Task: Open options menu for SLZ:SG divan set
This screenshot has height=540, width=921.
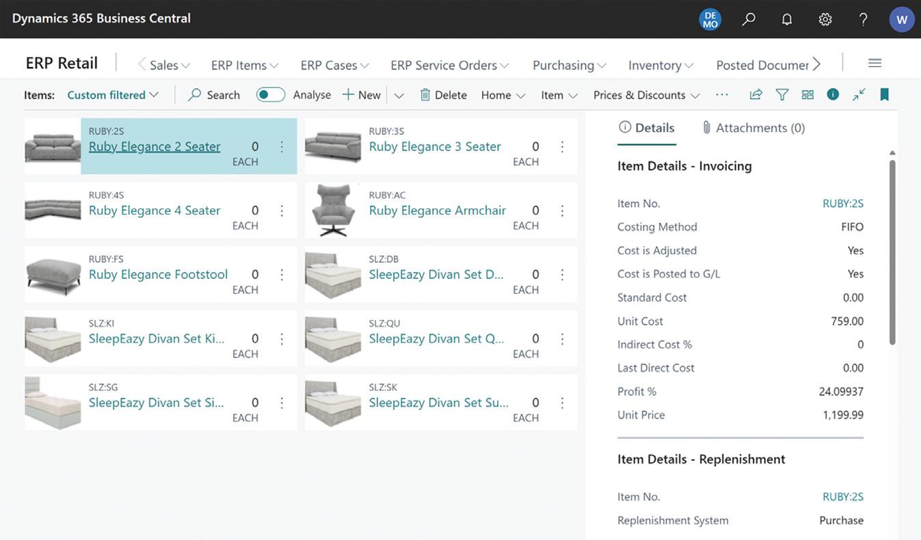Action: tap(282, 403)
